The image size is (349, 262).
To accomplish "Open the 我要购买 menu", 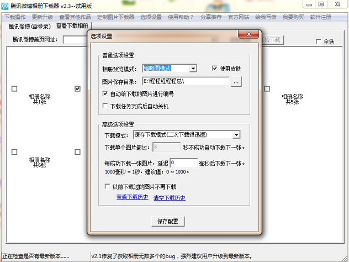I will pos(293,17).
